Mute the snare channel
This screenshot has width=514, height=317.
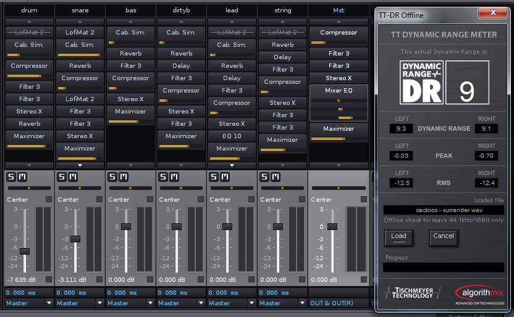coord(73,177)
